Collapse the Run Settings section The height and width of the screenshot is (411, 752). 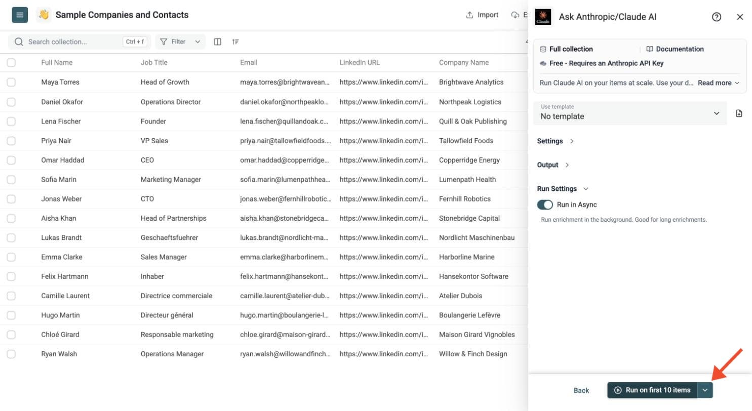coord(563,189)
